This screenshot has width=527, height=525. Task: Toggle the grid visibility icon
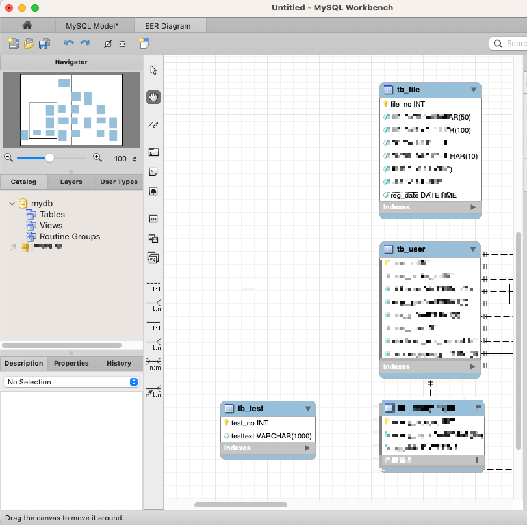coord(108,44)
